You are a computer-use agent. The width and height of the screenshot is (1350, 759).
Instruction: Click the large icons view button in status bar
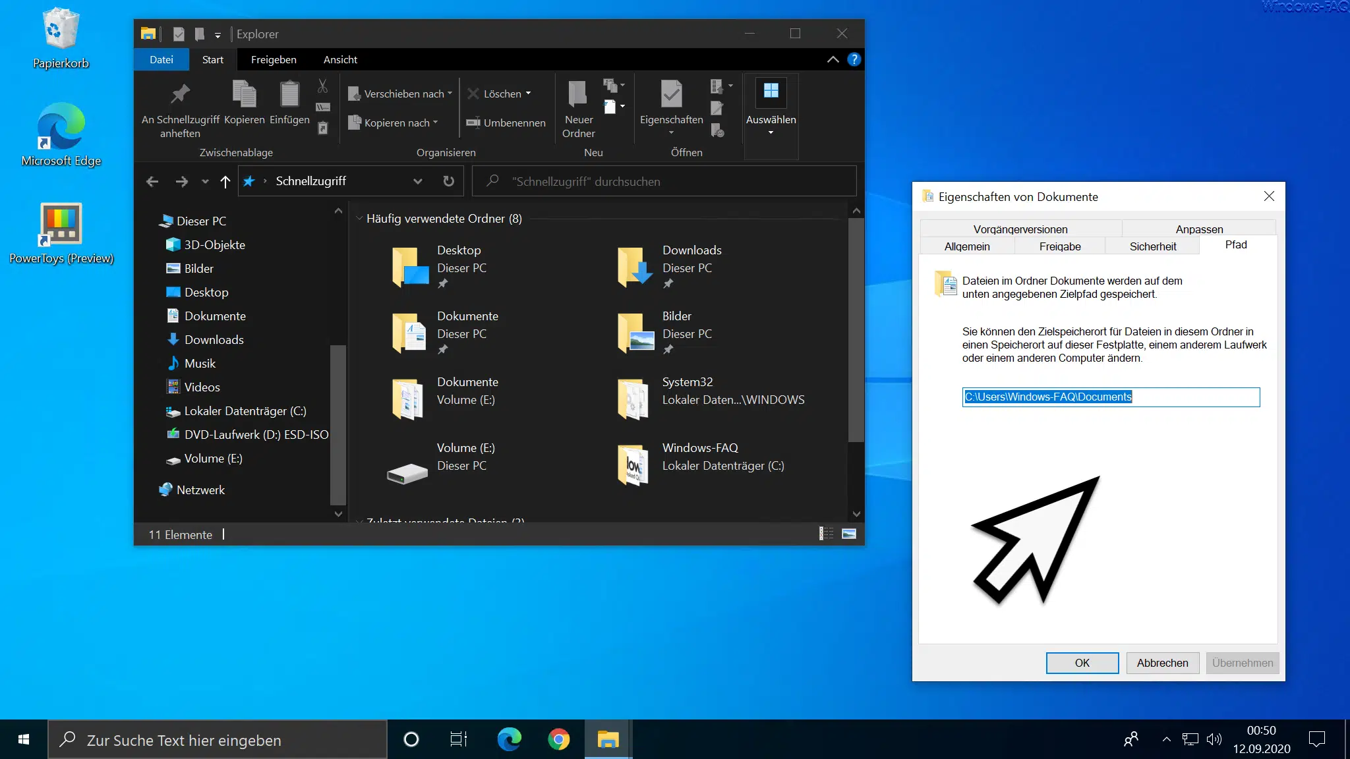(849, 534)
